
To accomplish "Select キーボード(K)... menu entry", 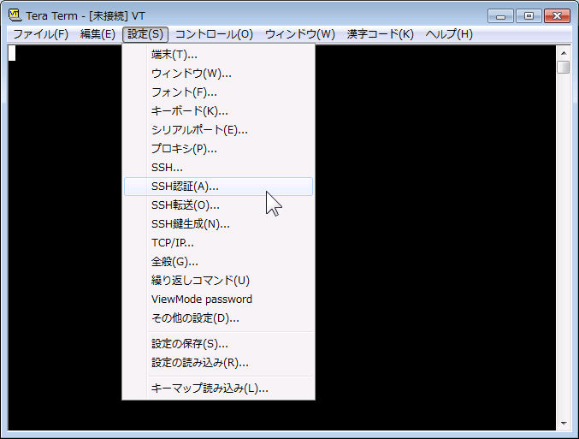I will click(x=218, y=111).
